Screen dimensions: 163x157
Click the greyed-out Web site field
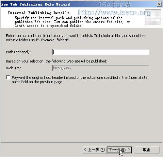101,68
